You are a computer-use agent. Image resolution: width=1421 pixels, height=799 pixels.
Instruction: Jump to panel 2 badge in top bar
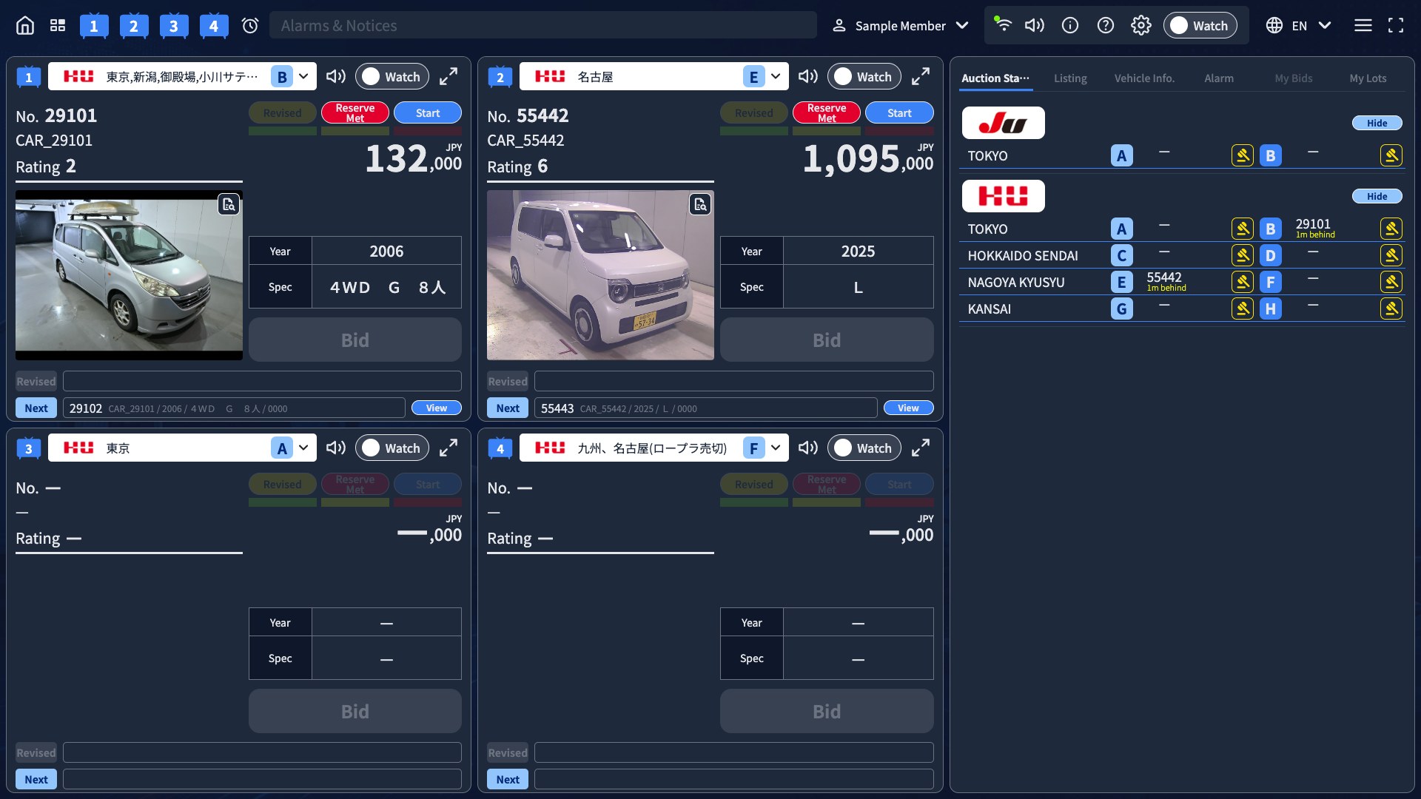[x=133, y=27]
